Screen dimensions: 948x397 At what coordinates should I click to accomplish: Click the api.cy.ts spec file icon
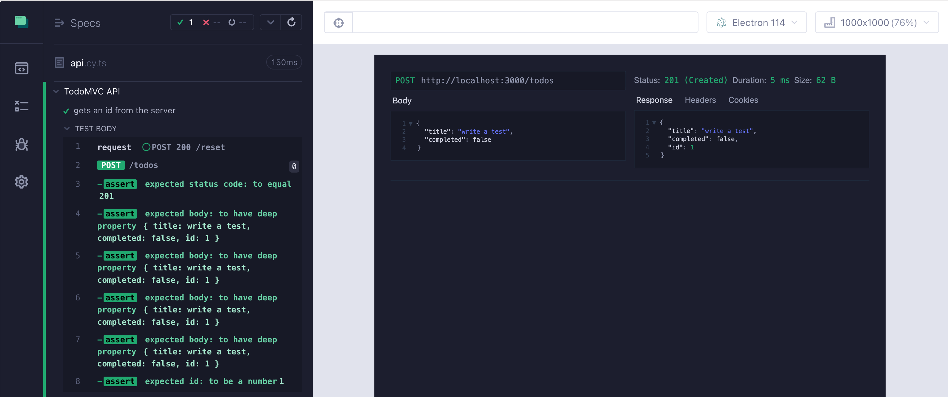pyautogui.click(x=59, y=62)
